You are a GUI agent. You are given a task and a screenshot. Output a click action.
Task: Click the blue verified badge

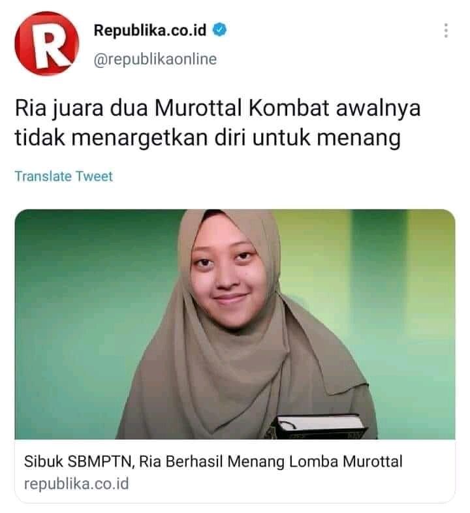pyautogui.click(x=219, y=30)
